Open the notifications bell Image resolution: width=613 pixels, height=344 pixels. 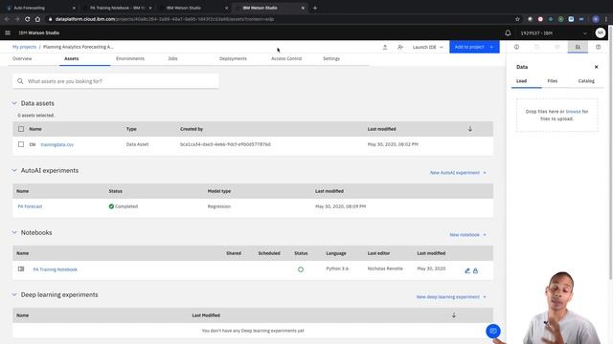508,33
